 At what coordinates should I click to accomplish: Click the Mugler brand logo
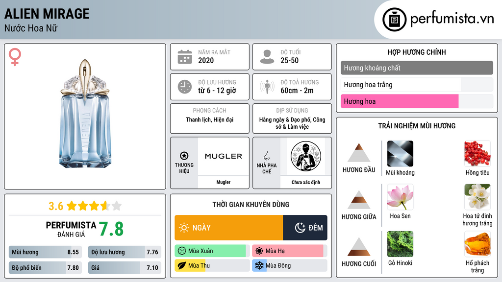224,156
